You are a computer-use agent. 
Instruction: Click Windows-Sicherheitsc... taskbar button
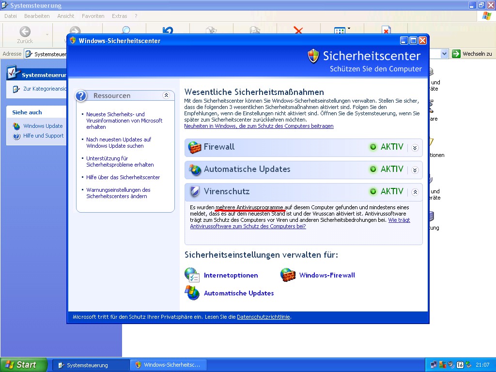pos(169,365)
